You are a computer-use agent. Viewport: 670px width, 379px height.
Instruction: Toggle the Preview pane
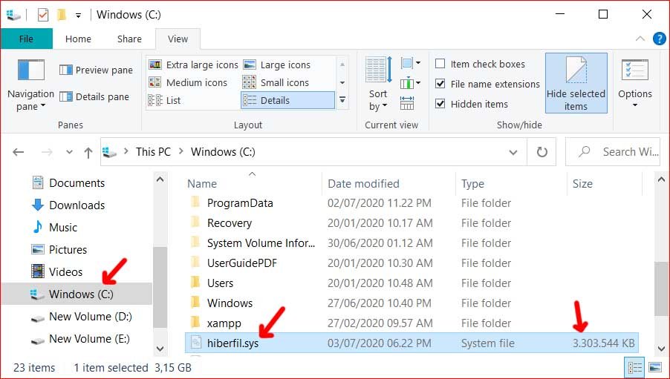(x=96, y=70)
